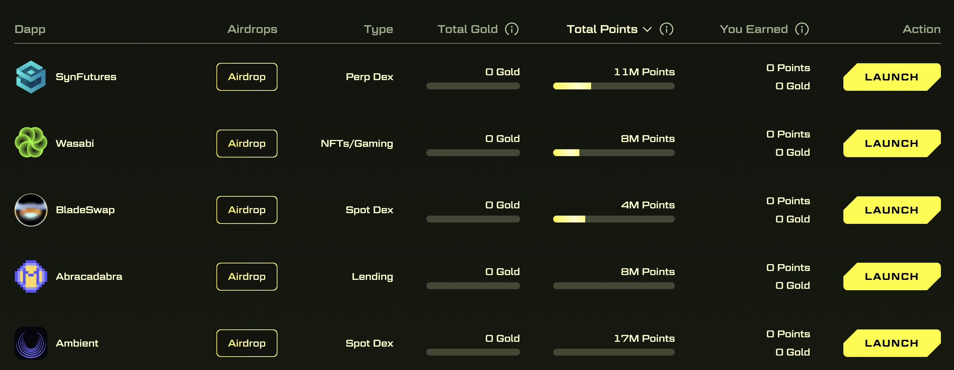Click the SynFutures cube logo icon

31,77
